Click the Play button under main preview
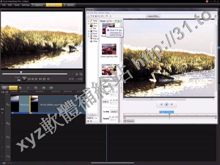Screen dimensions: 220x165 pos(24,79)
